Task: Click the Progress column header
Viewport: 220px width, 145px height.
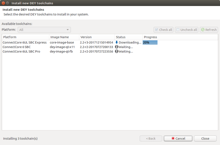Action: (180, 37)
